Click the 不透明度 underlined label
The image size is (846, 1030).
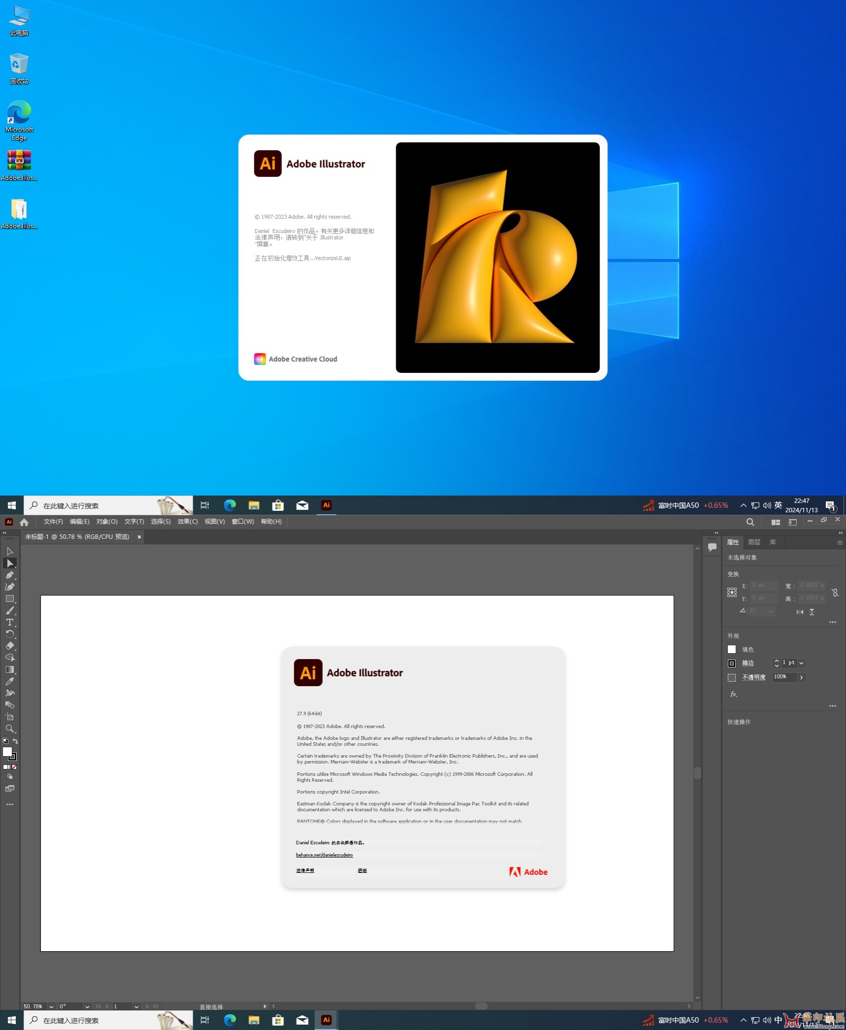click(754, 678)
